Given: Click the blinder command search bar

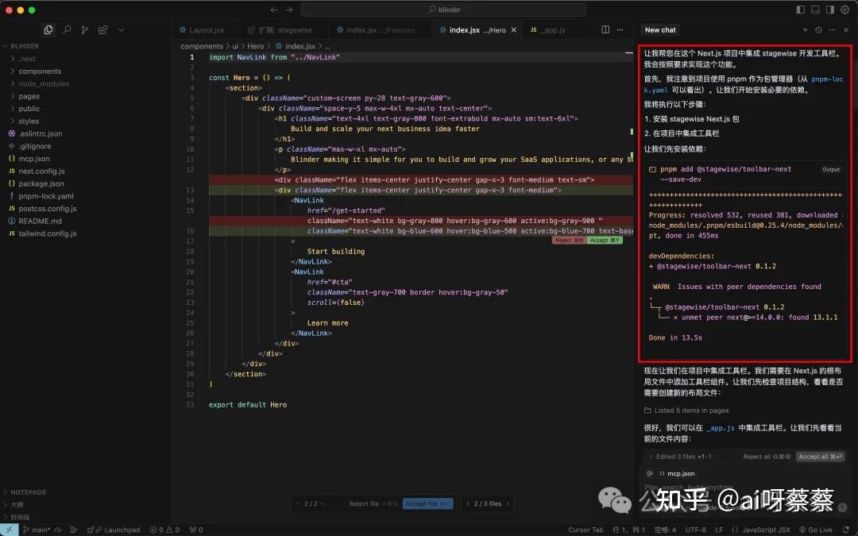Looking at the screenshot, I should [443, 10].
